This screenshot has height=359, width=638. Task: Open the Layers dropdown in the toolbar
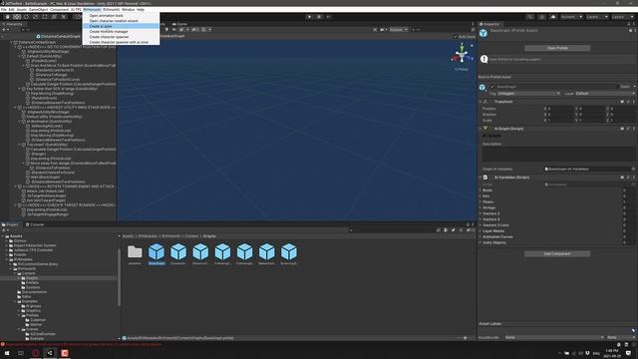click(597, 17)
